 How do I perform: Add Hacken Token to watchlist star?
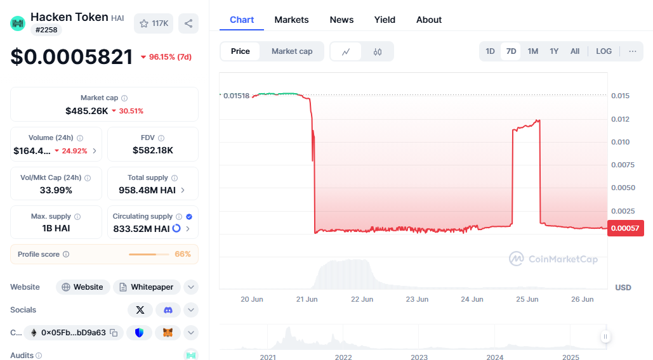tap(143, 23)
